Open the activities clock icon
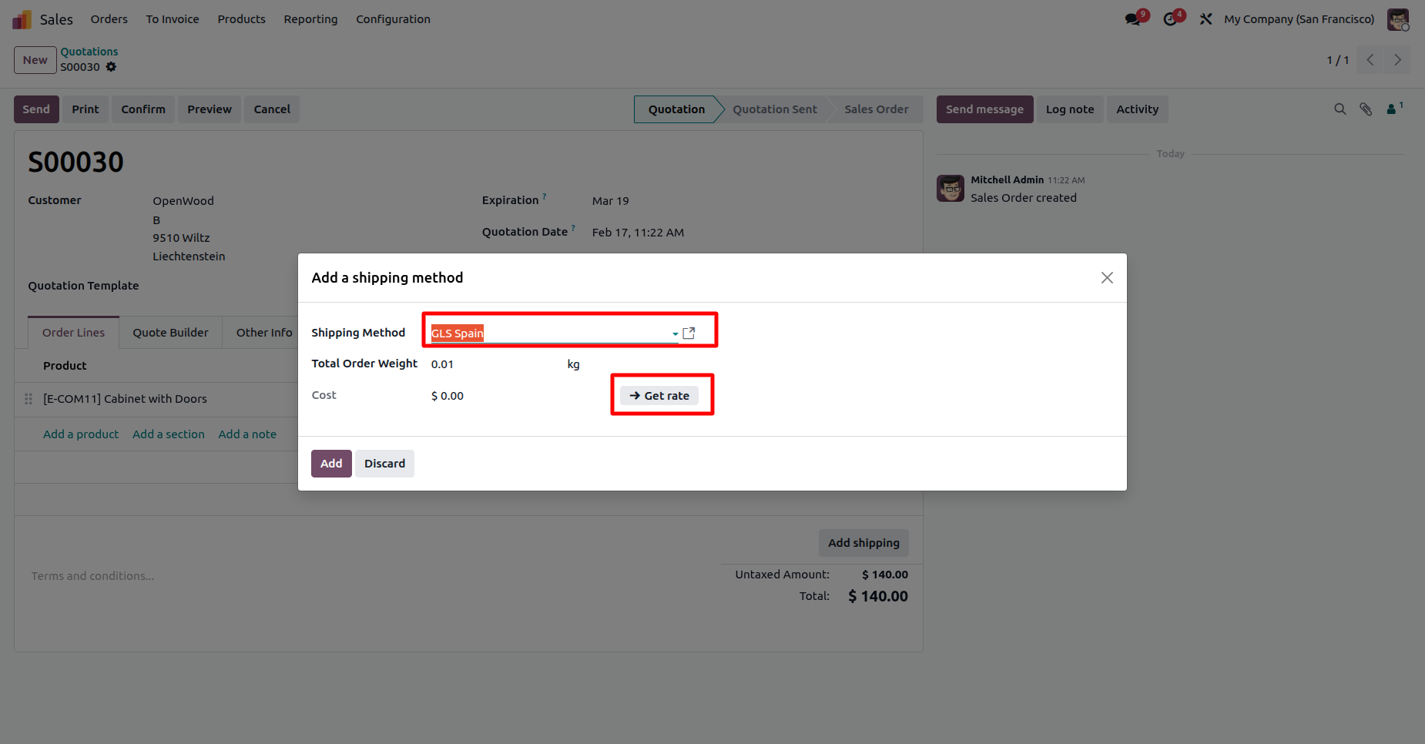The image size is (1425, 744). pos(1170,19)
